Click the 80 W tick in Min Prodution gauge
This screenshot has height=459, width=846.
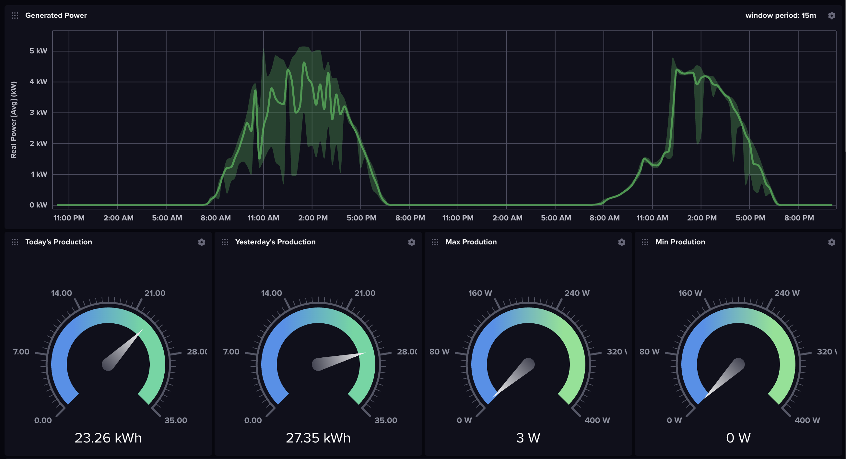click(x=649, y=352)
